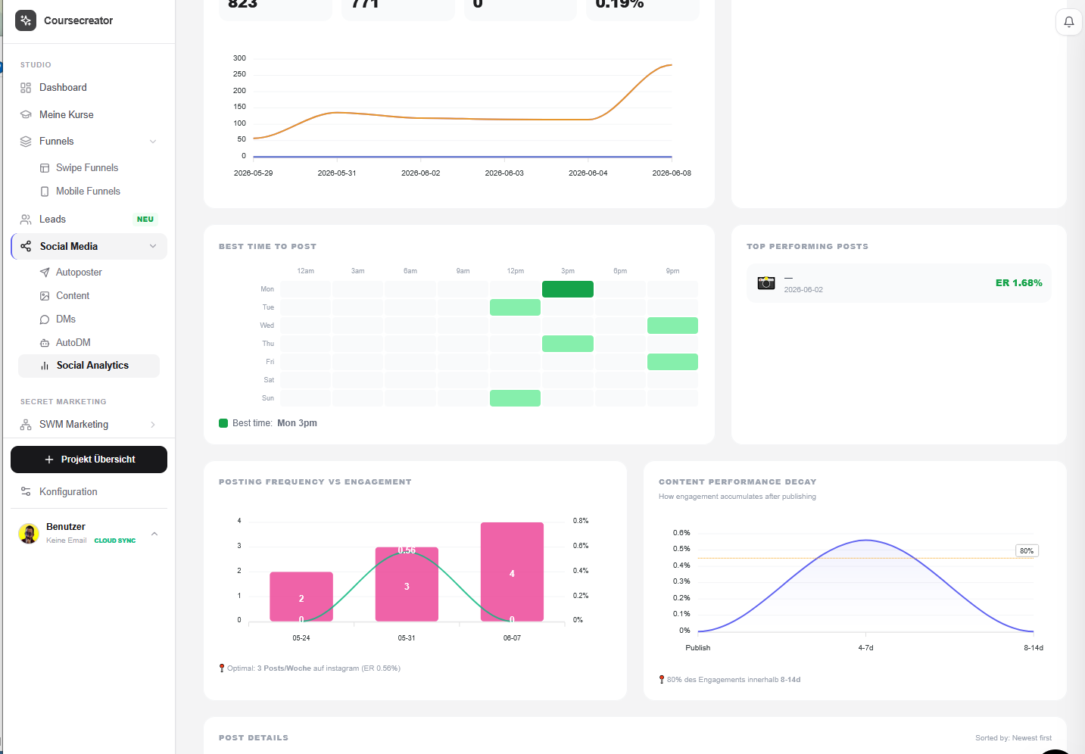The image size is (1085, 754).
Task: Click the AutoDM robot icon
Action: [45, 343]
